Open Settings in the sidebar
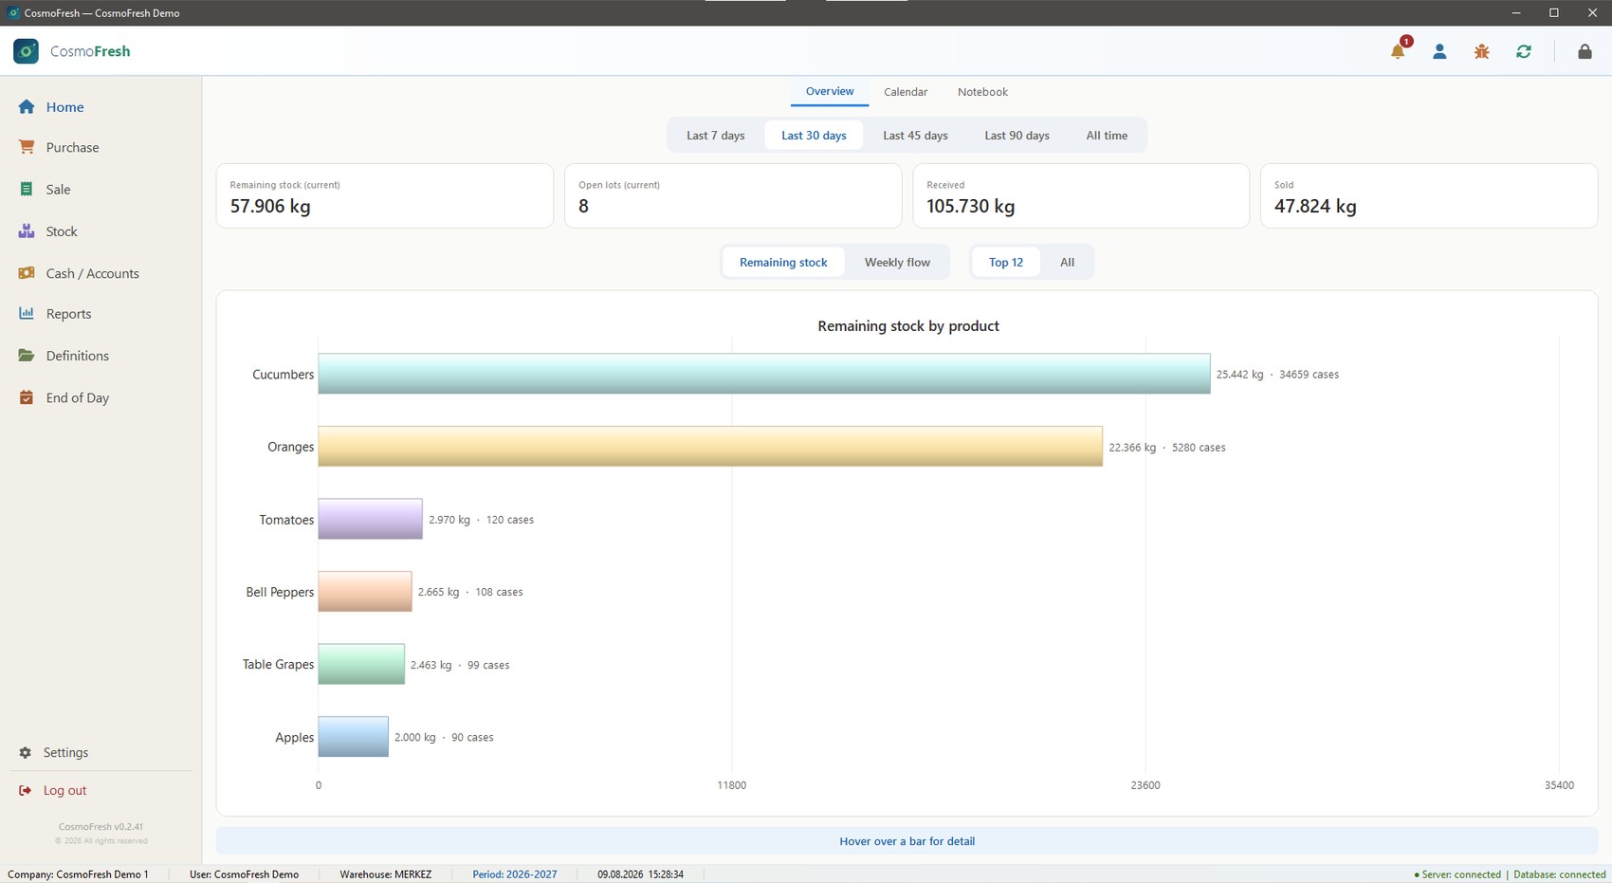Image resolution: width=1612 pixels, height=883 pixels. pyautogui.click(x=65, y=752)
